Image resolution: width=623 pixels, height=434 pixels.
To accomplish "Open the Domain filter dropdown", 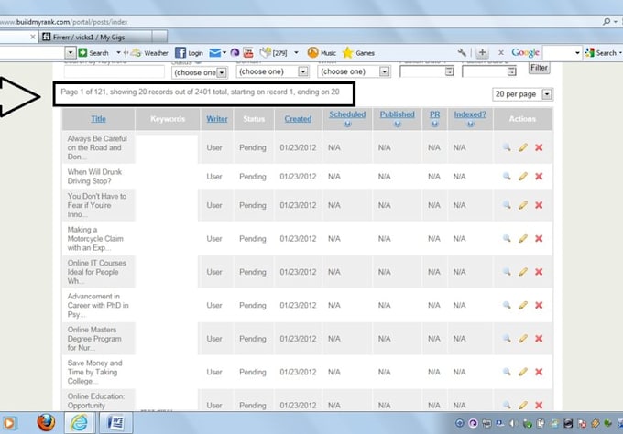I will pyautogui.click(x=272, y=71).
